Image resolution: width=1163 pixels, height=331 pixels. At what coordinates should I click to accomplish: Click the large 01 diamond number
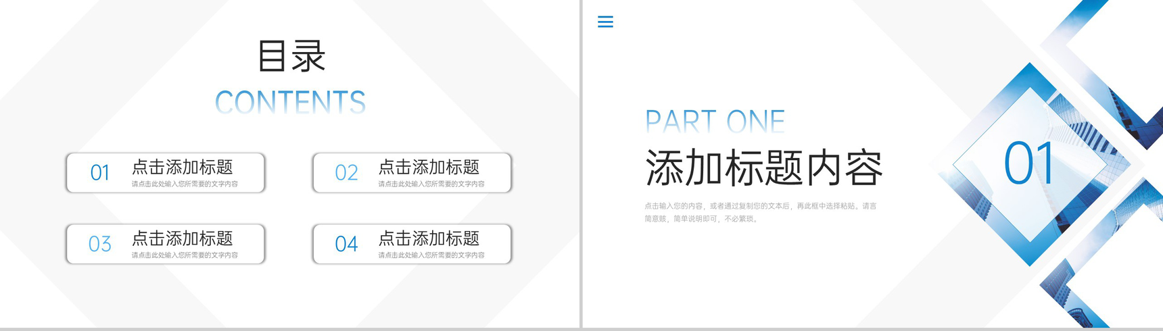(x=1028, y=163)
